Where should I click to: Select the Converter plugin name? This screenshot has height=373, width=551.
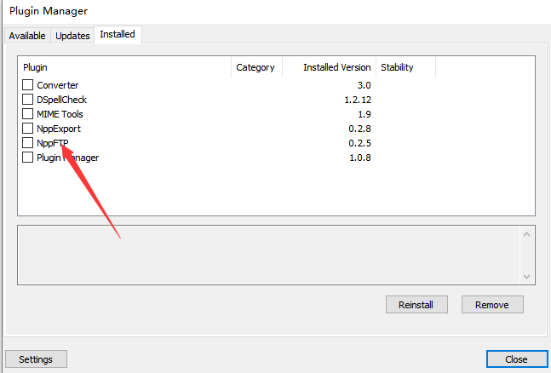click(x=58, y=85)
